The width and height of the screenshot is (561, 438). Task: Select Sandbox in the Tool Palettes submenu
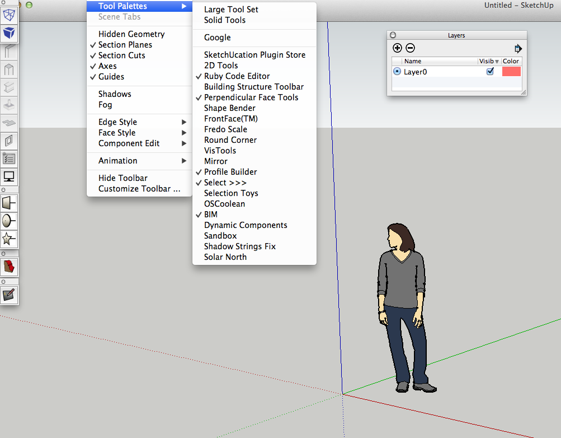[220, 236]
